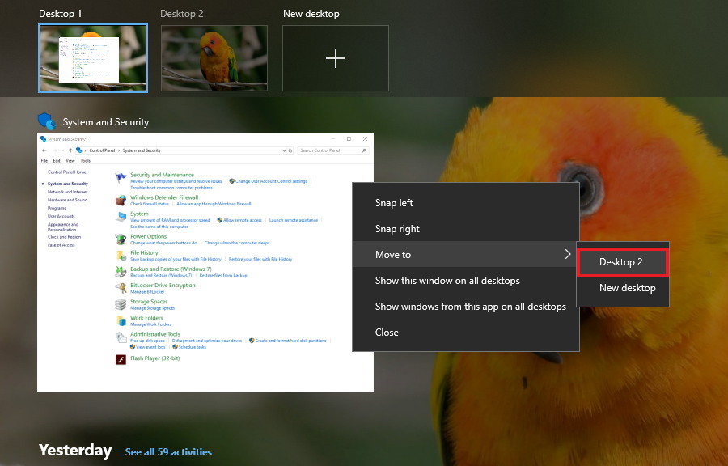The image size is (728, 466).
Task: Click the Power Options icon
Action: pos(121,239)
